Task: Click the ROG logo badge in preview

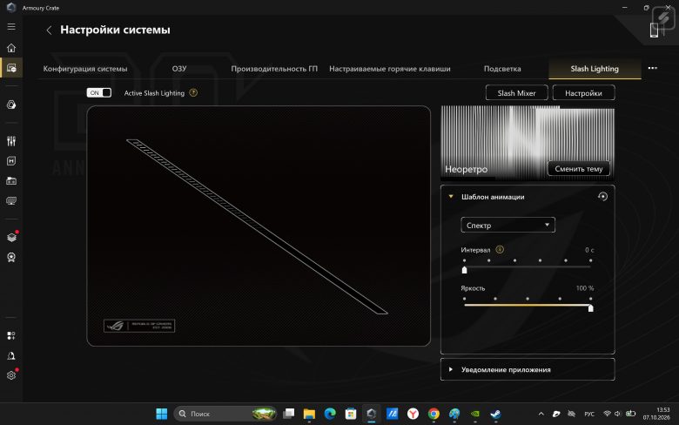Action: pos(139,326)
